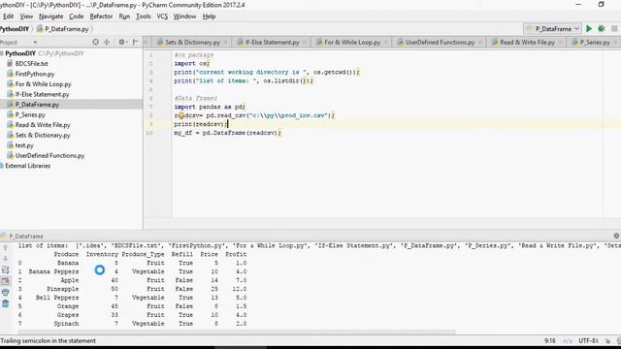Click the print icon in Run panel
The height and width of the screenshot is (349, 621).
[x=6, y=293]
